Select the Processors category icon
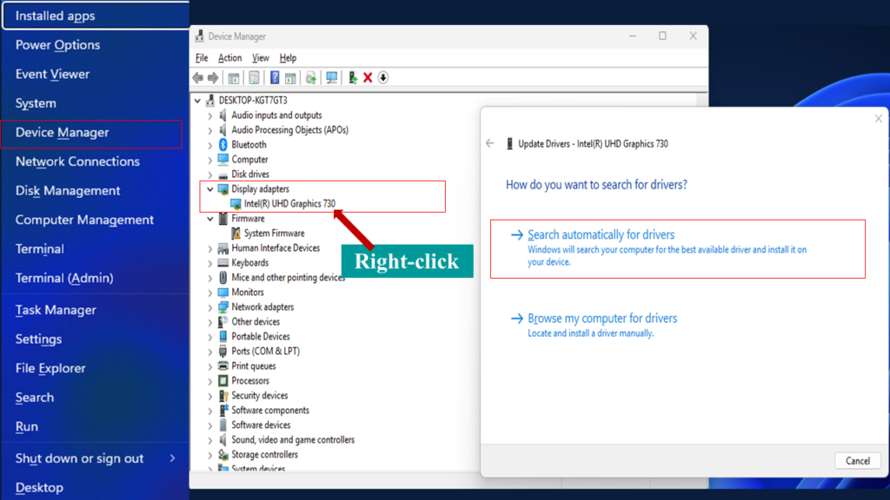The width and height of the screenshot is (890, 500). 223,380
